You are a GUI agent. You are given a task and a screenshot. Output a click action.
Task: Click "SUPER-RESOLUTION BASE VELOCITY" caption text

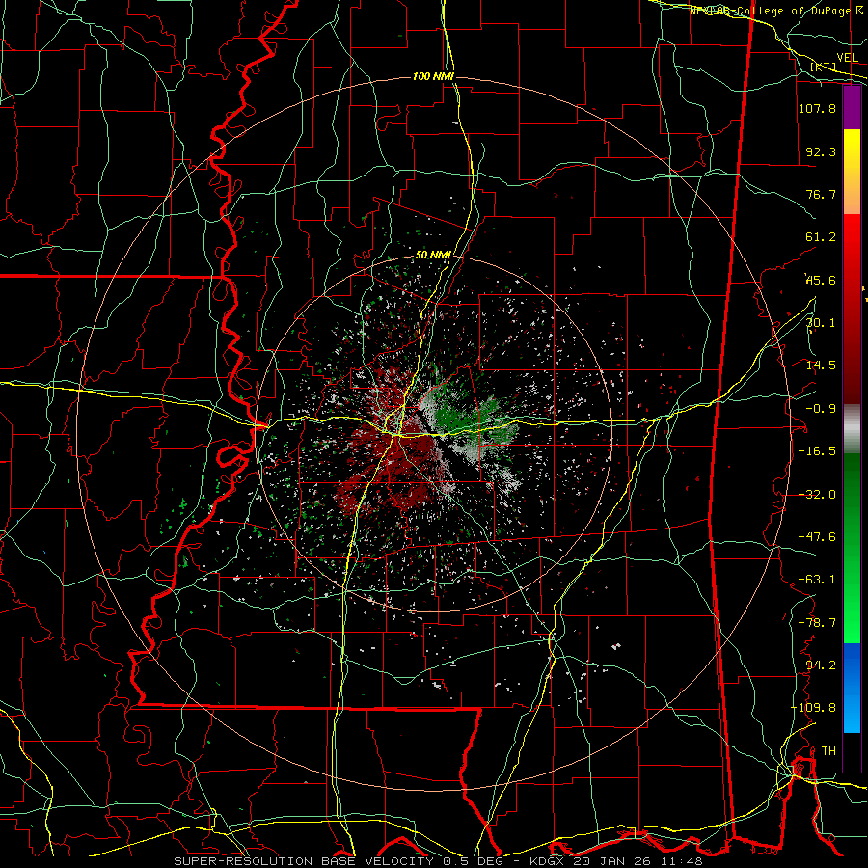[304, 861]
